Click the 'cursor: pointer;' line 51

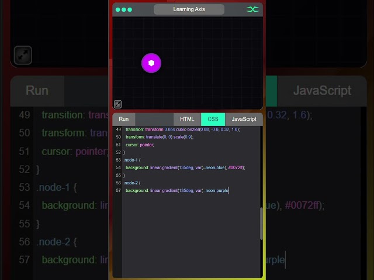[x=140, y=145]
